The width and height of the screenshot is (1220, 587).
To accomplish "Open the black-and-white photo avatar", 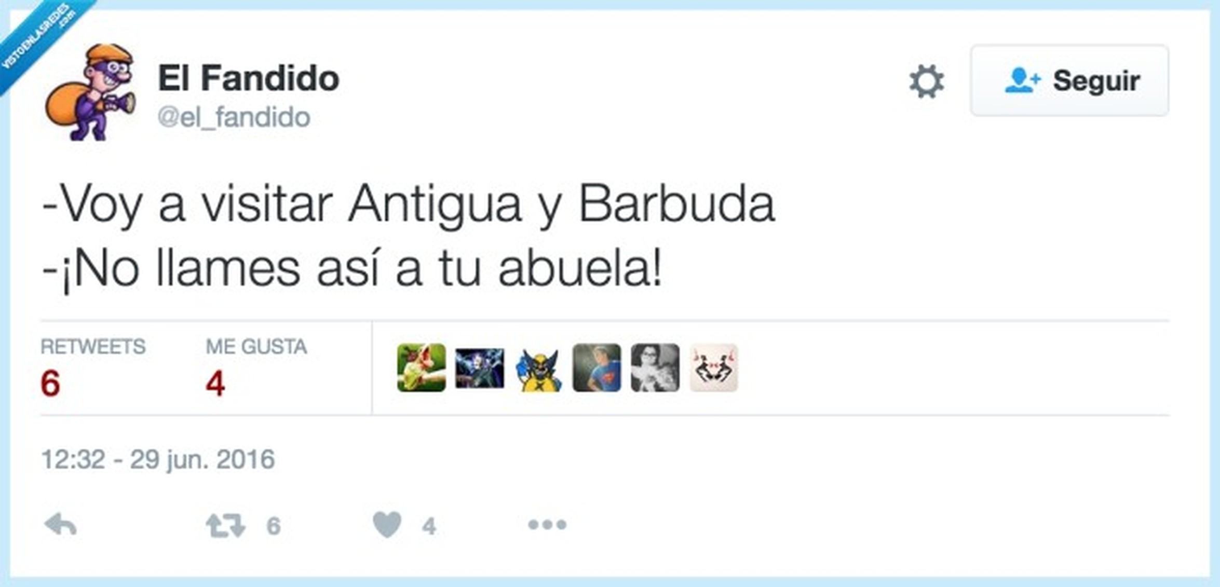I will point(655,367).
